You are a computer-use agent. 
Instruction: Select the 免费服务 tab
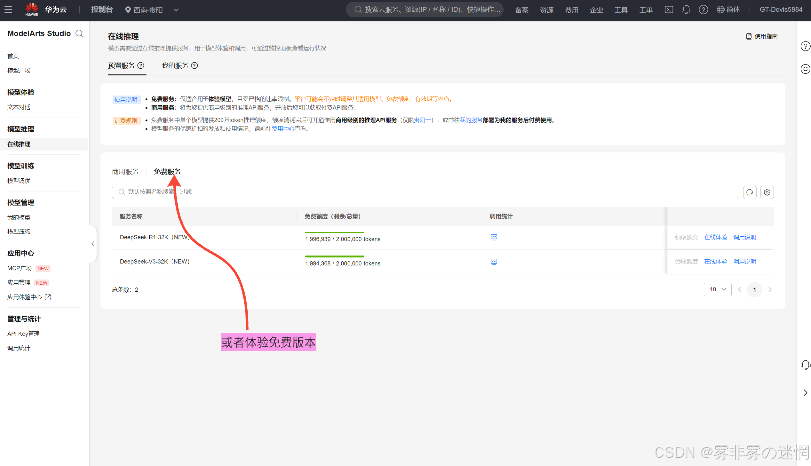167,172
